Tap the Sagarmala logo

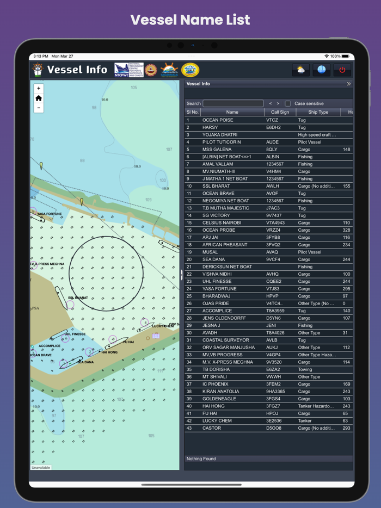click(x=169, y=70)
